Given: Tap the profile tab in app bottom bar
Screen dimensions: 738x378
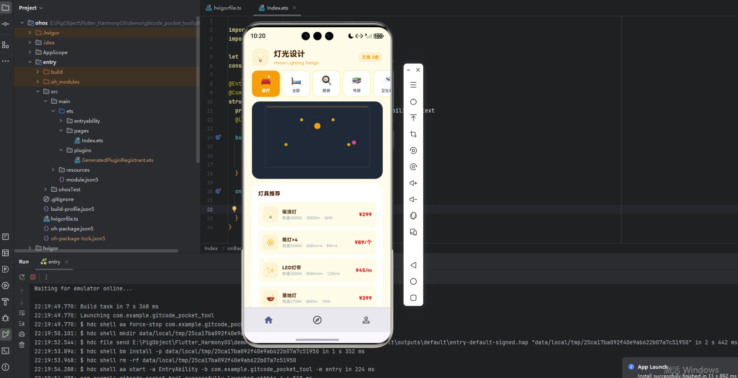Looking at the screenshot, I should (366, 320).
